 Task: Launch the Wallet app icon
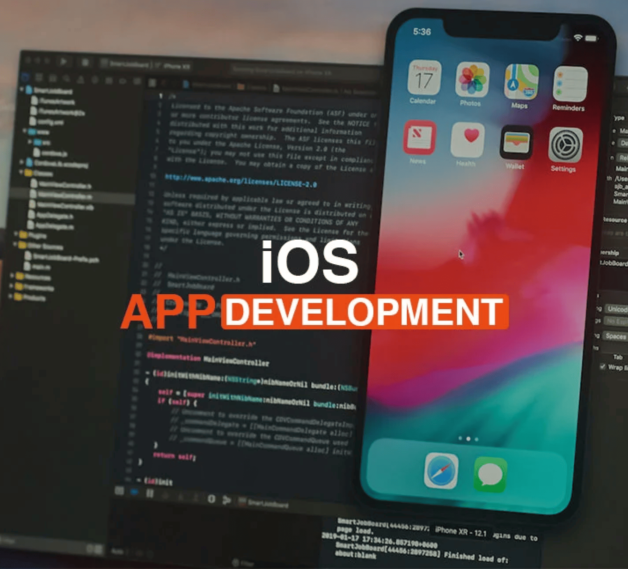[516, 143]
